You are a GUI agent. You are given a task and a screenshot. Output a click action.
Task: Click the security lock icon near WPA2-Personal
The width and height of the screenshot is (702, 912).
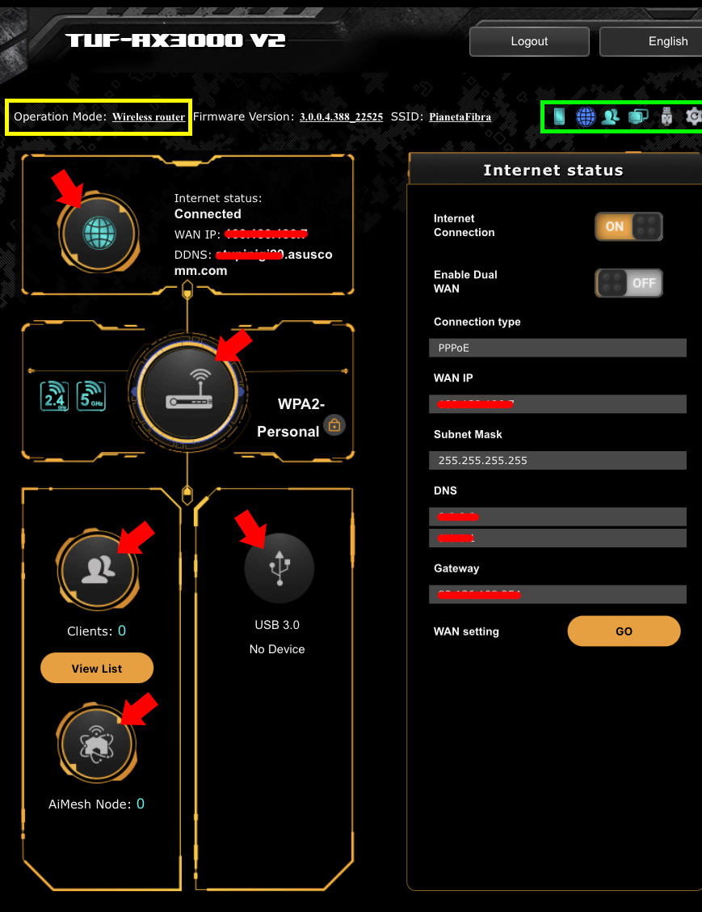pos(334,425)
